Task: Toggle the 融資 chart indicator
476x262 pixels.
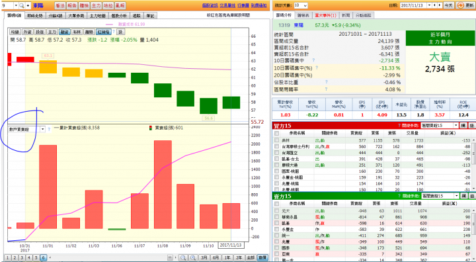Action: tap(64, 32)
